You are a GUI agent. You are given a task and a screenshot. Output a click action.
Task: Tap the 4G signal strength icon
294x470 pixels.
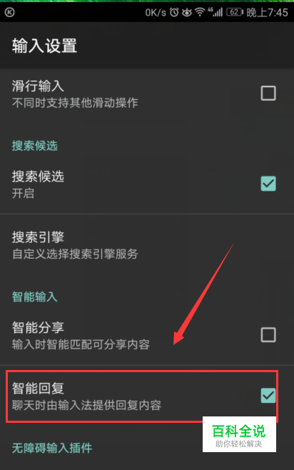pos(216,12)
